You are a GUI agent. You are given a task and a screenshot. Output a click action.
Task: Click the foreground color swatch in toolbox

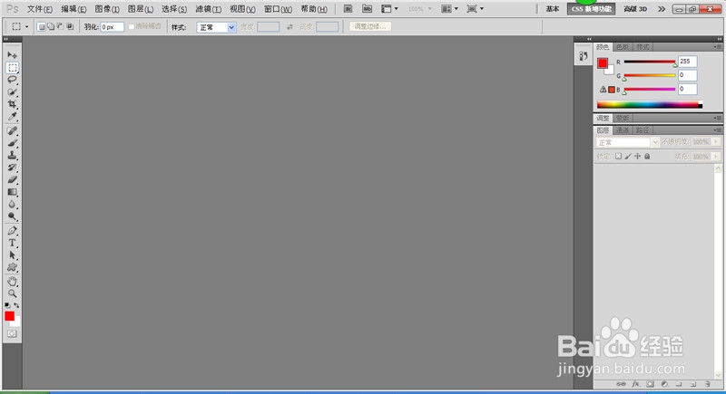10,316
